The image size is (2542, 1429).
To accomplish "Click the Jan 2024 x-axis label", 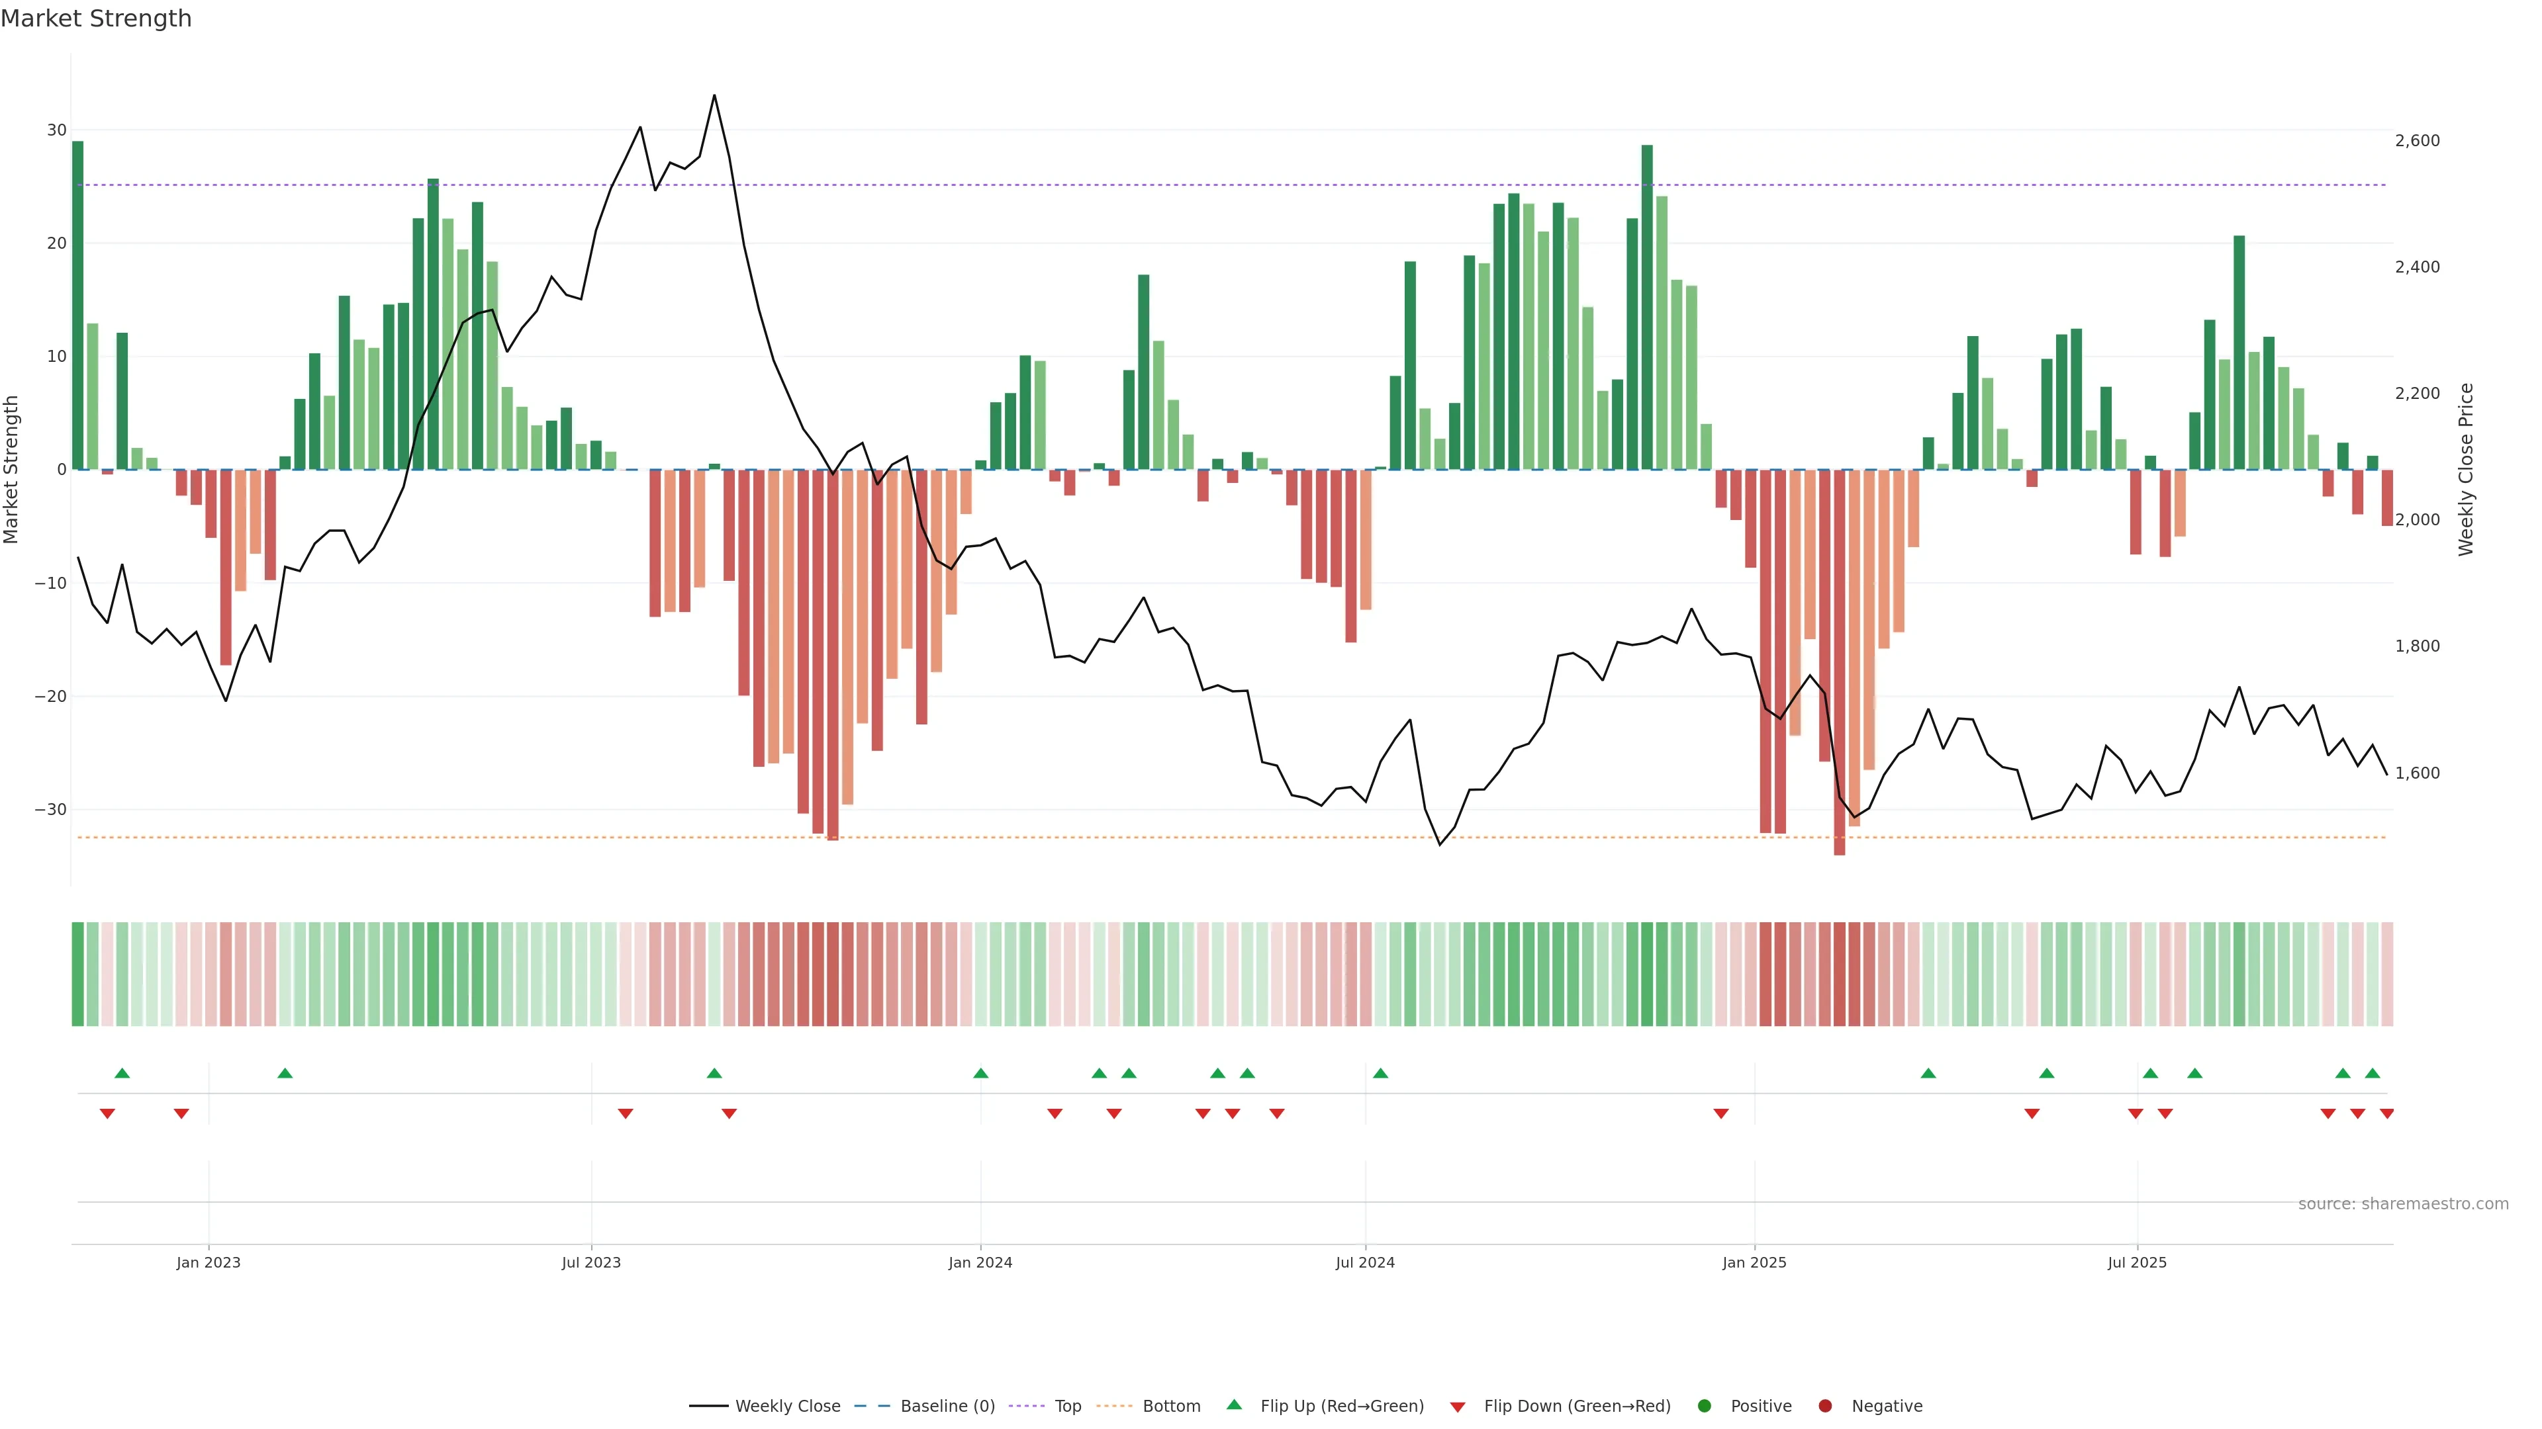I will [980, 1262].
